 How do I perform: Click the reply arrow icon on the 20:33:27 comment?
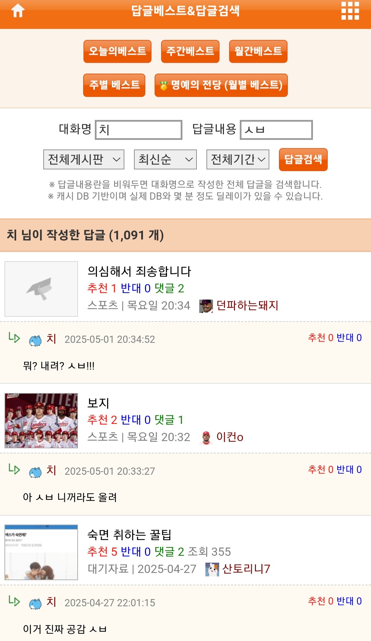[x=14, y=469]
